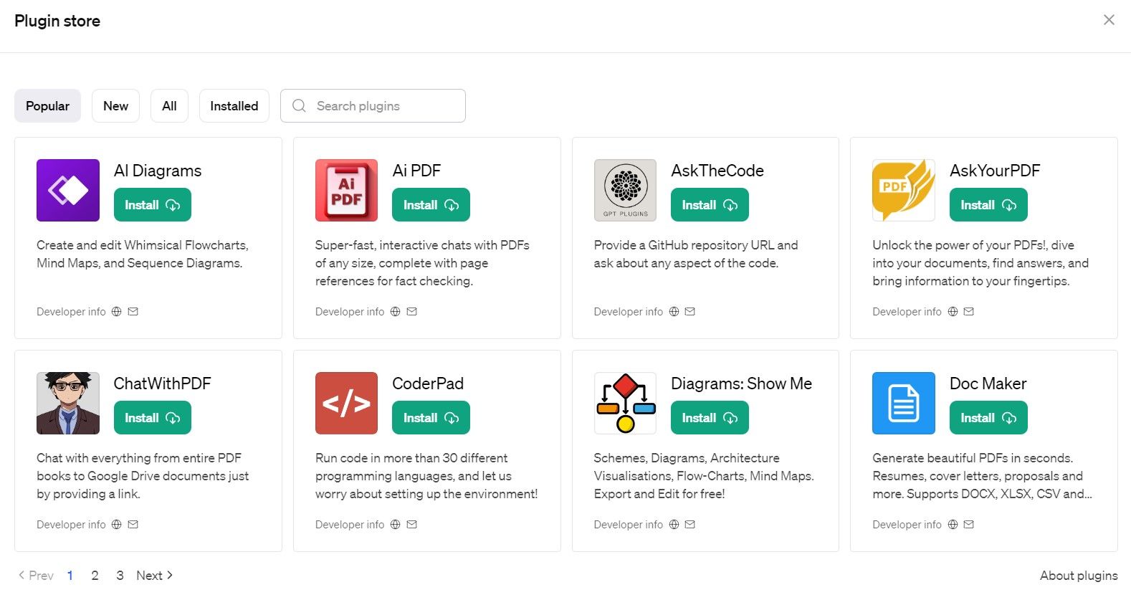Open the email icon under AskTheCode
Screen dimensions: 1131x600
tap(689, 312)
